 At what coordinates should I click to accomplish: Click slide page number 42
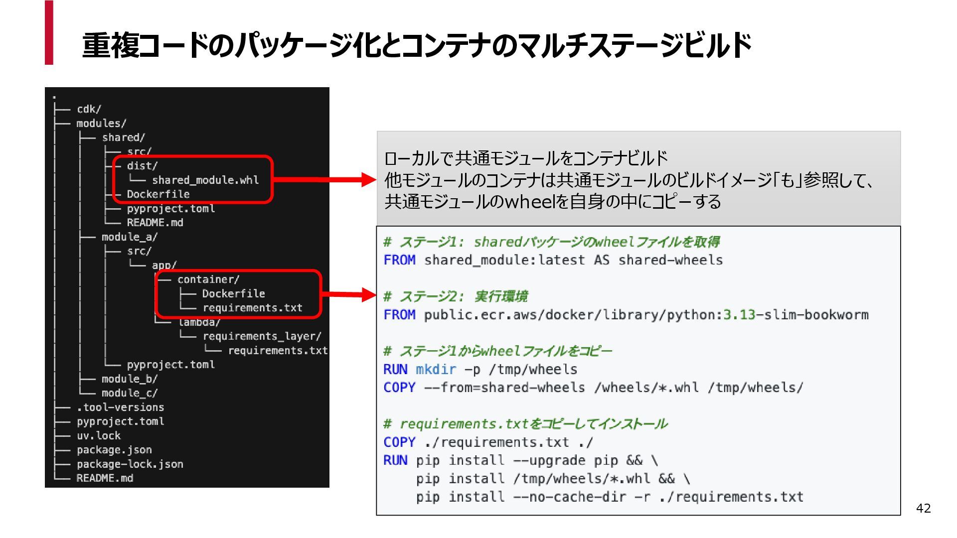(x=923, y=508)
